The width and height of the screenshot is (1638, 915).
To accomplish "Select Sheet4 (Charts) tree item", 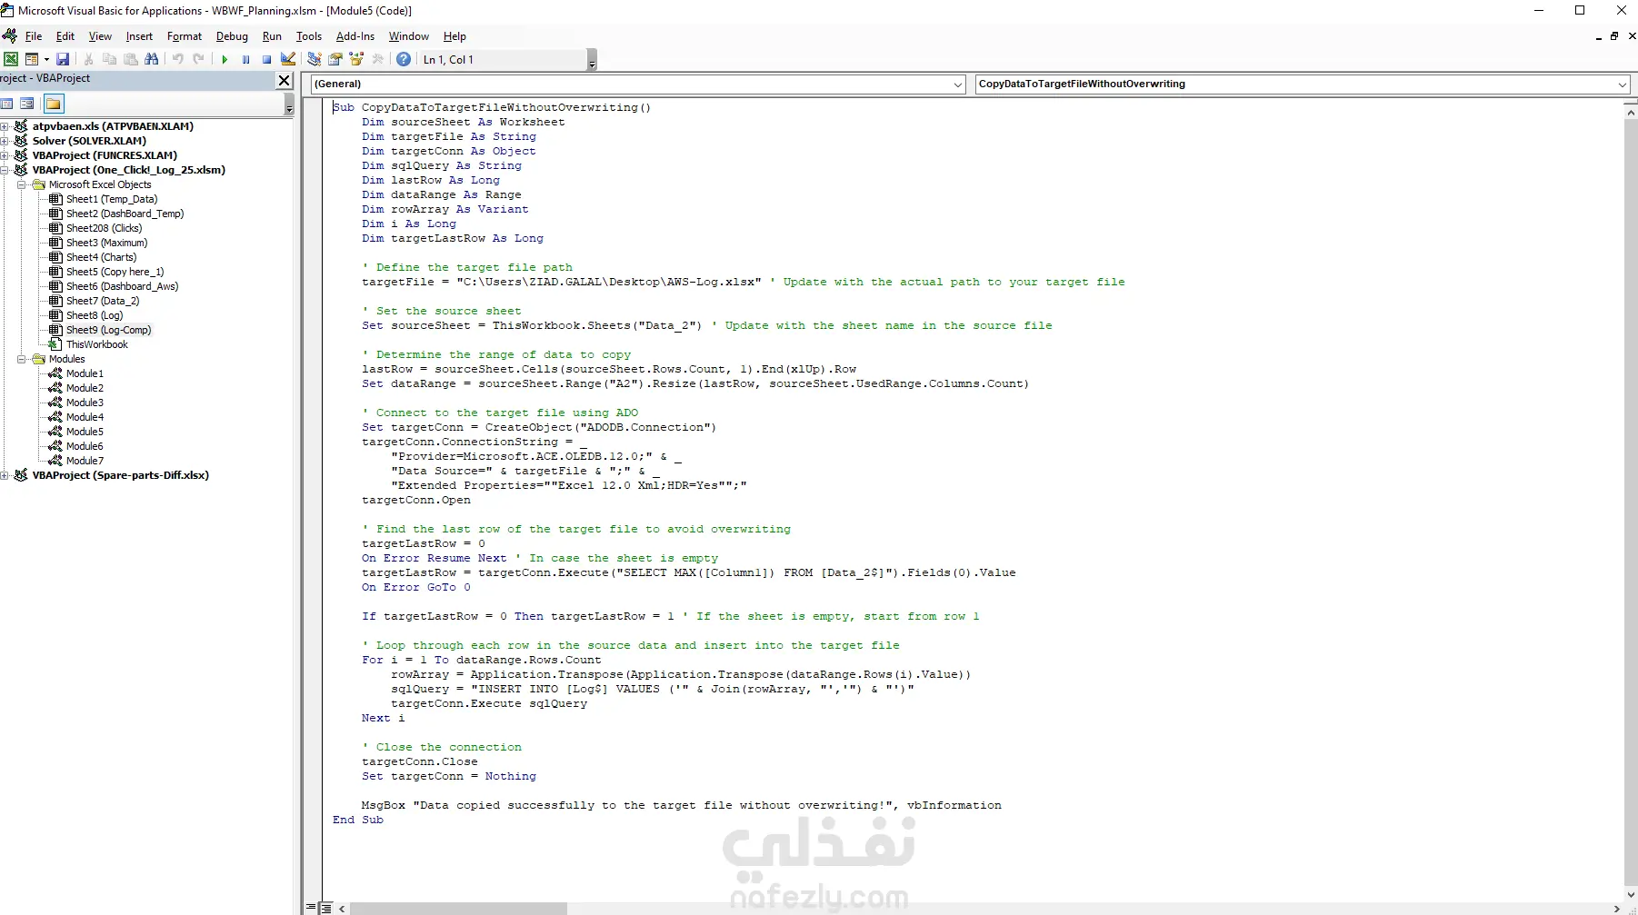I will (101, 257).
